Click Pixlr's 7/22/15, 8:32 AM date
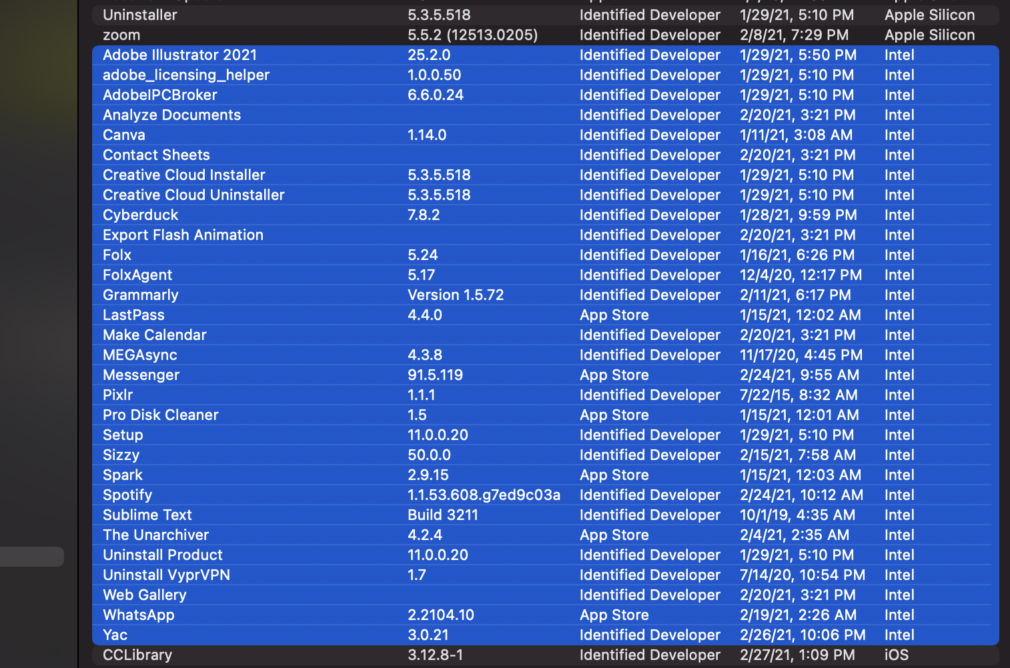This screenshot has width=1010, height=668. point(799,395)
